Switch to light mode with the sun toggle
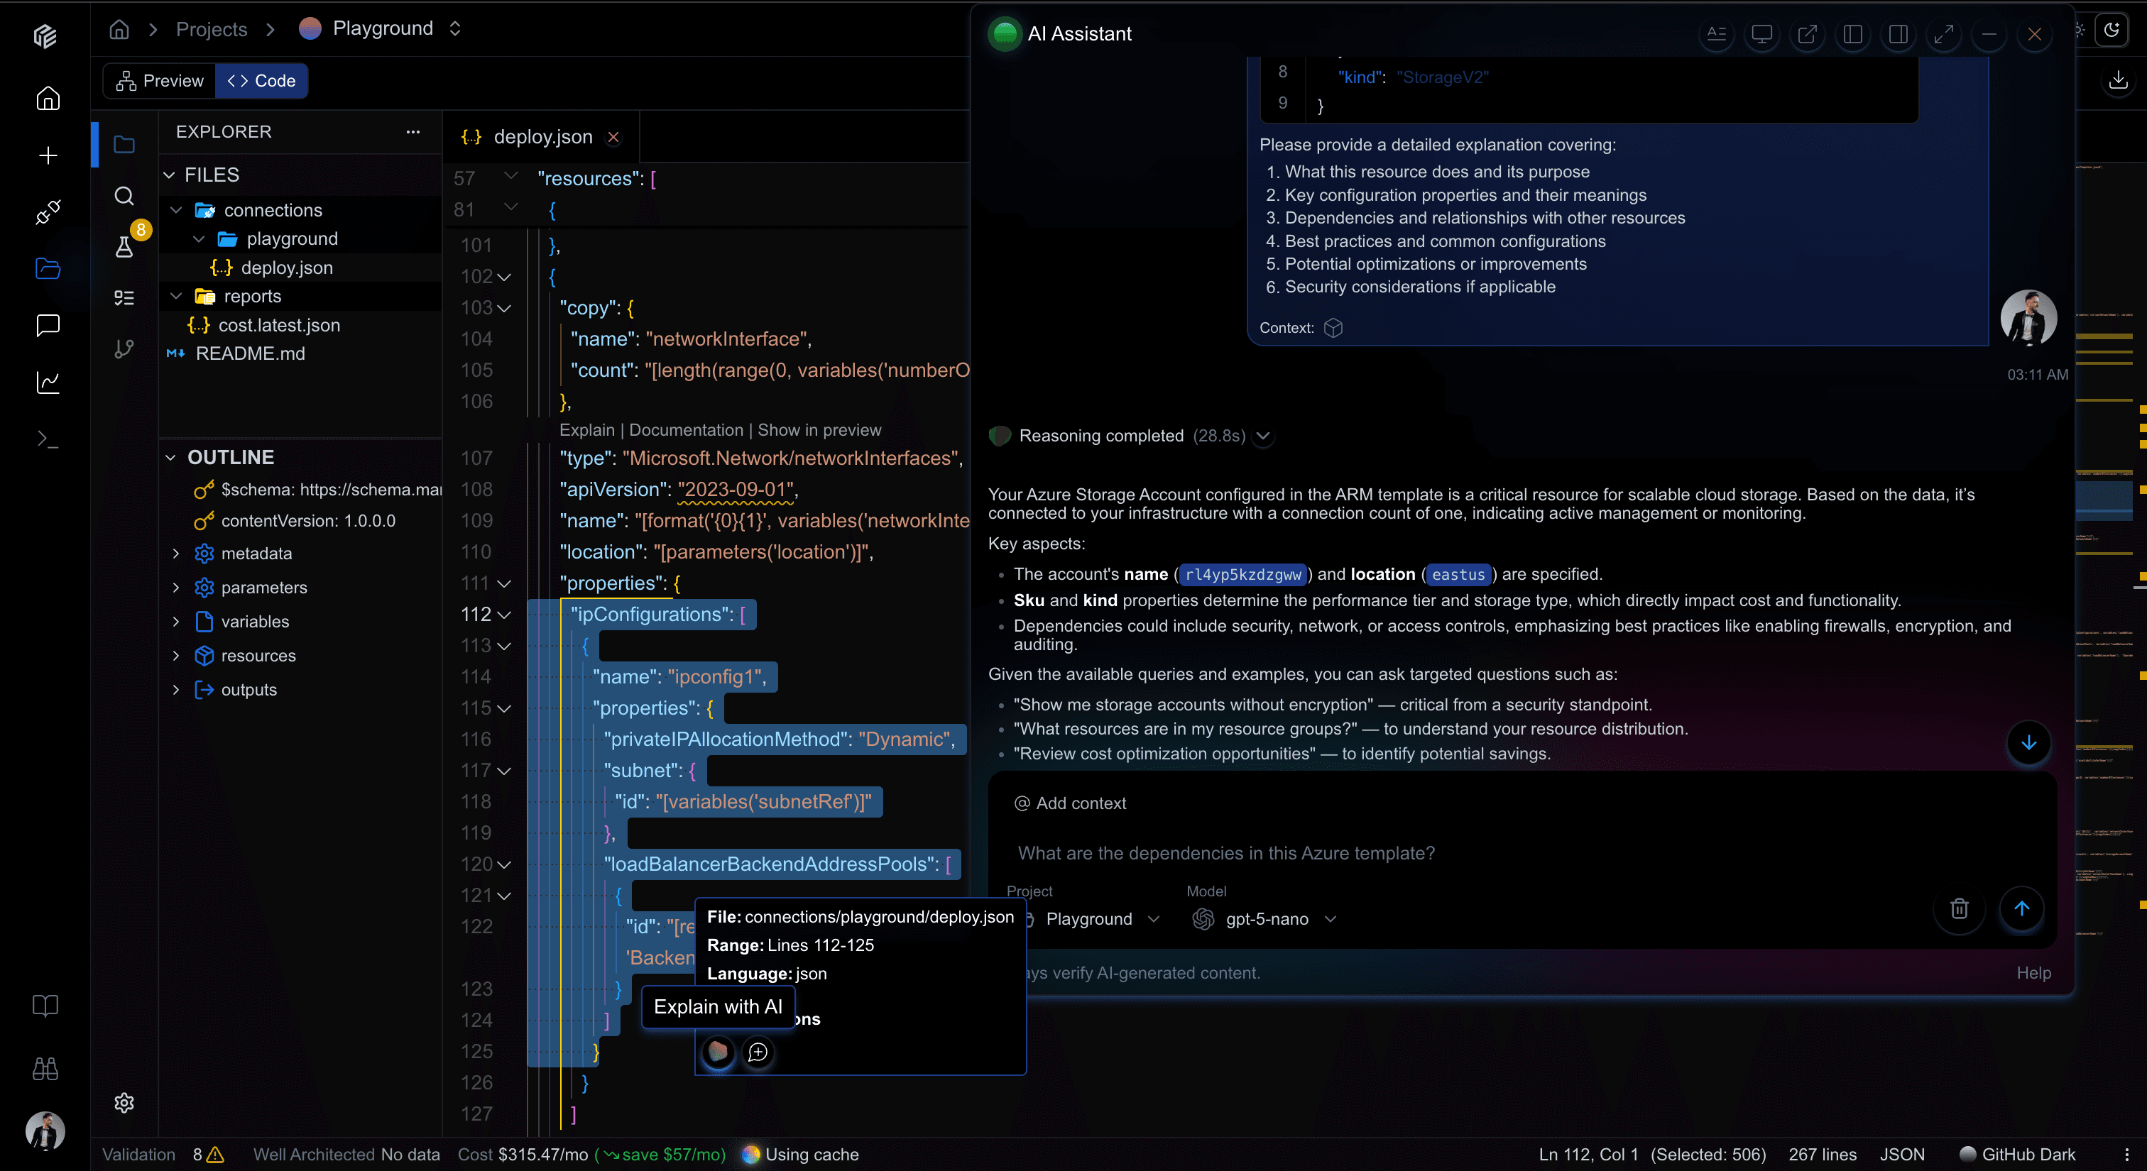This screenshot has height=1171, width=2147. coord(2080,30)
